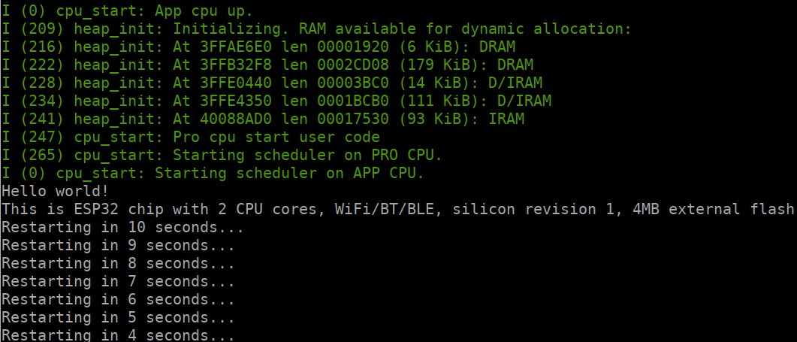Click the 'Hello world!' output line
This screenshot has width=797, height=342.
pos(55,192)
